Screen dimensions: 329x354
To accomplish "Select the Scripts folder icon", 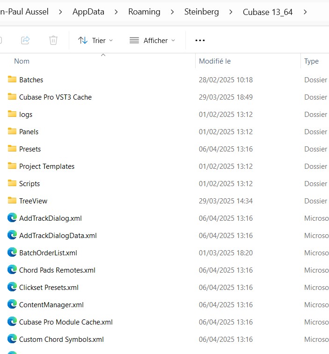I will tap(12, 183).
